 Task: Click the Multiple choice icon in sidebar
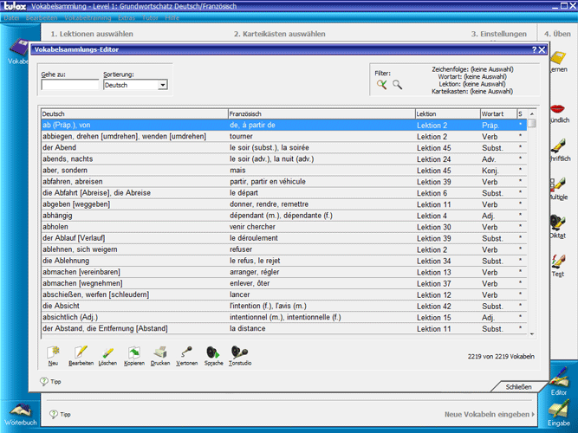pos(558,184)
